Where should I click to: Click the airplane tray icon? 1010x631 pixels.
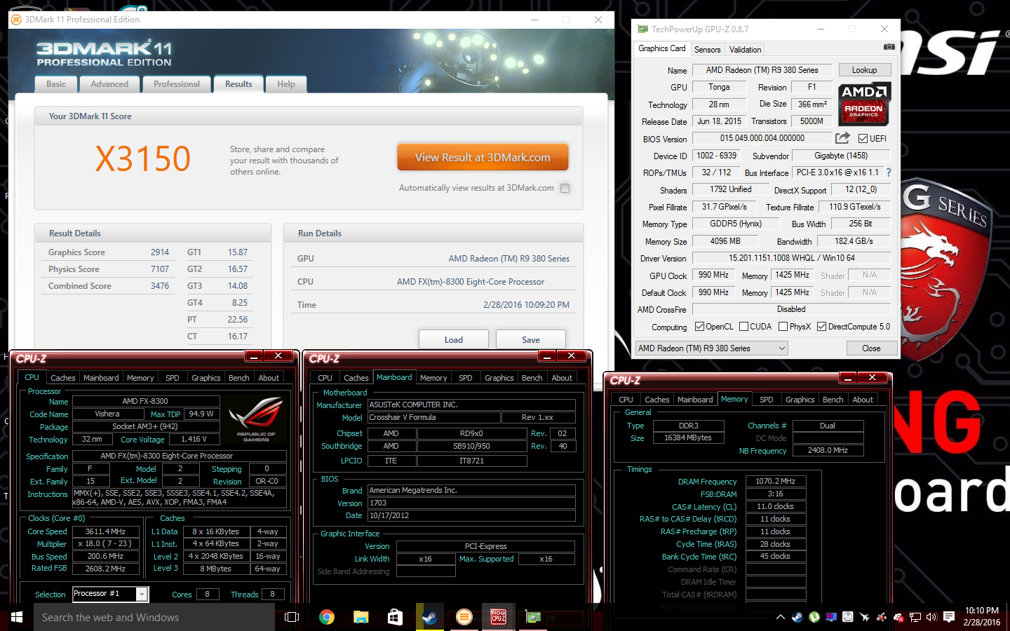(864, 618)
